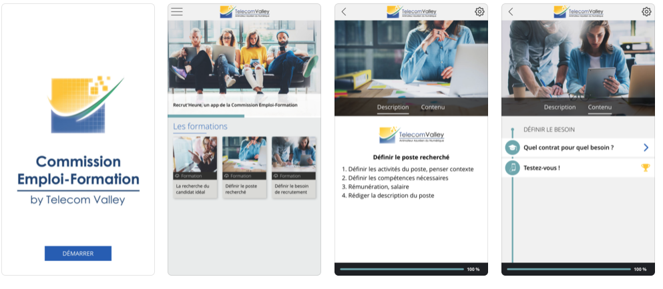This screenshot has width=663, height=289.
Task: Click 100 % label on Contenu screen
Action: (x=640, y=269)
